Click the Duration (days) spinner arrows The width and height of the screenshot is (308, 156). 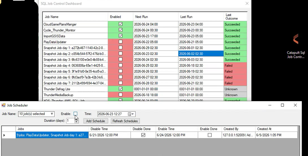(x=76, y=121)
